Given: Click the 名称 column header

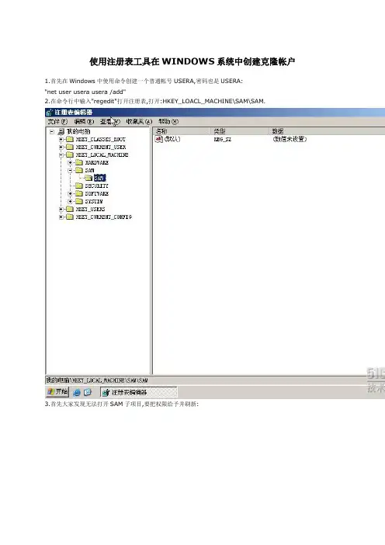Looking at the screenshot, I should (x=182, y=131).
